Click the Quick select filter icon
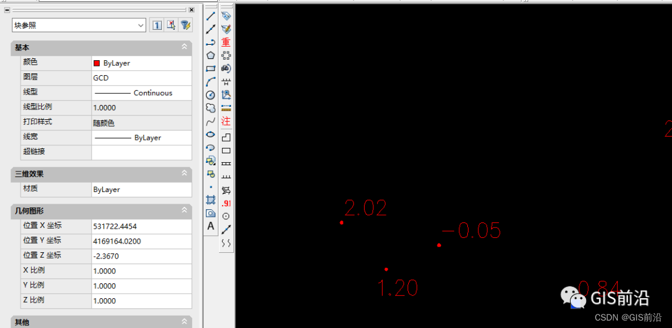The width and height of the screenshot is (672, 328). point(185,25)
